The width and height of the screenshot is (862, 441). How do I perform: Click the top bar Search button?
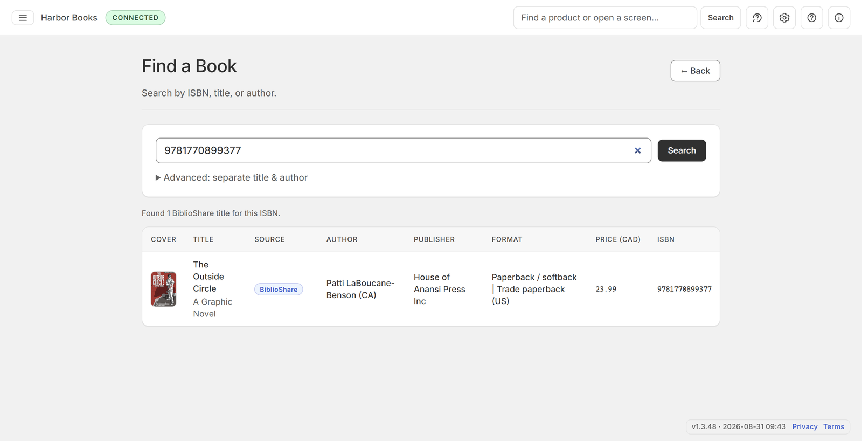(x=720, y=18)
